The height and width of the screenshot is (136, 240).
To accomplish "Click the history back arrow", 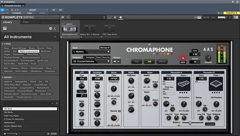I will tap(114, 62).
